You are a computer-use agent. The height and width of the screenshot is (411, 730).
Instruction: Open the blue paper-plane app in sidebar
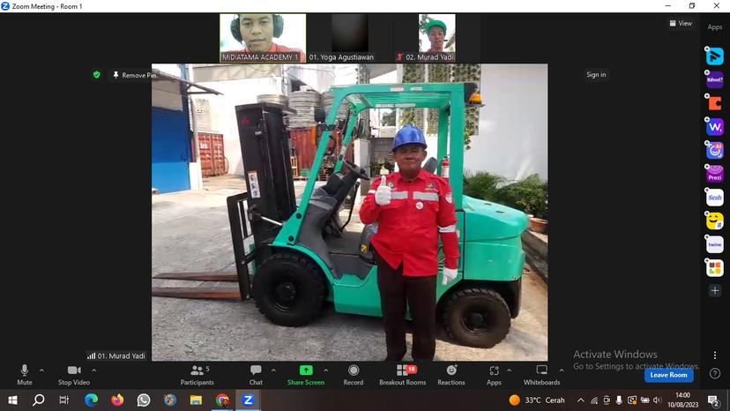coord(715,56)
